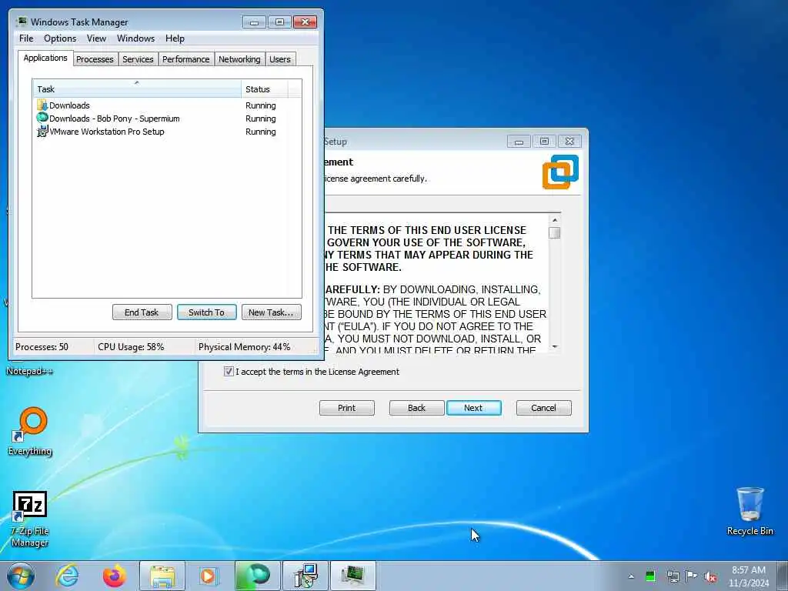Open Windows Explorer from the taskbar
This screenshot has width=788, height=591.
[x=162, y=576]
